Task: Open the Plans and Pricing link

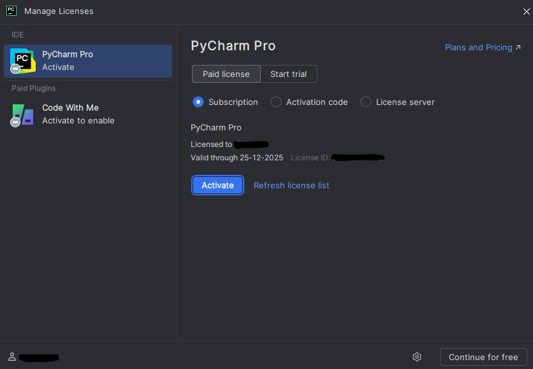Action: pos(478,48)
